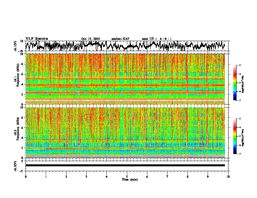The width and height of the screenshot is (257, 198).
Task: Click the "-7" label on ch.1 color bar
Action: (x=239, y=100)
